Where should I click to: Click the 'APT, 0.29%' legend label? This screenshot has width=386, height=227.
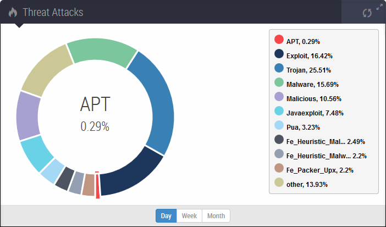click(x=303, y=42)
